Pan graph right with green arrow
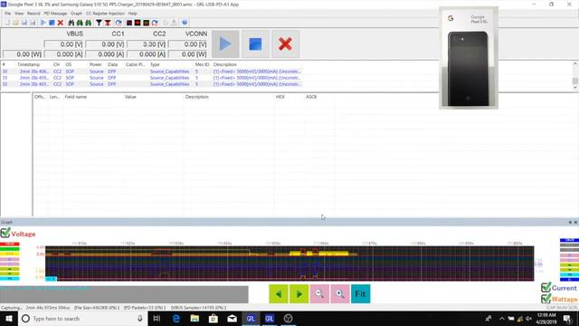 pos(299,293)
